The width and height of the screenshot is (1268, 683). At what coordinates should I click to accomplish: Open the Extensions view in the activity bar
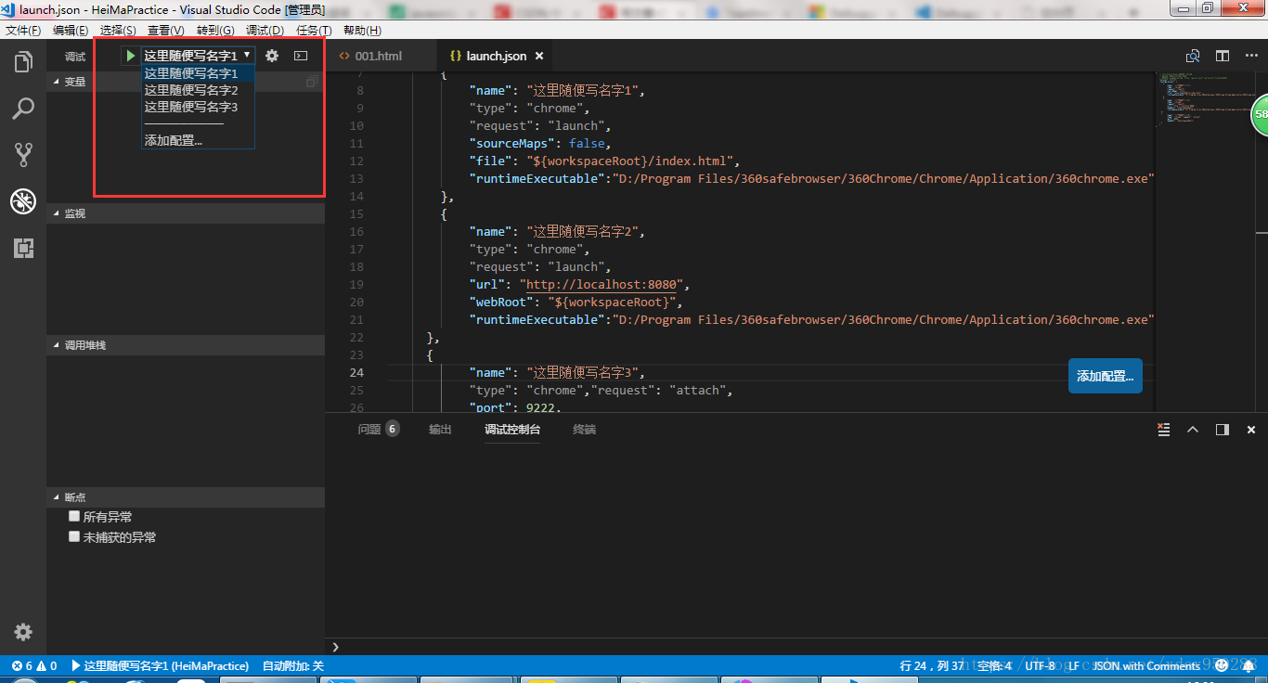tap(23, 248)
